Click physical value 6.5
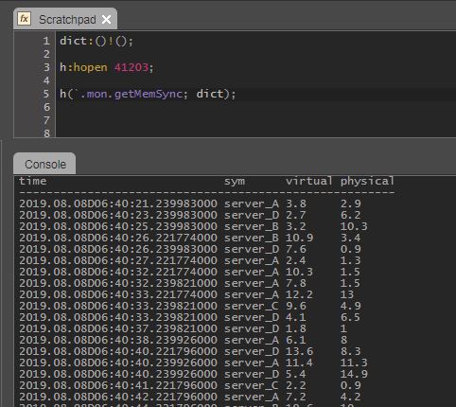This screenshot has width=456, height=407. [x=350, y=317]
